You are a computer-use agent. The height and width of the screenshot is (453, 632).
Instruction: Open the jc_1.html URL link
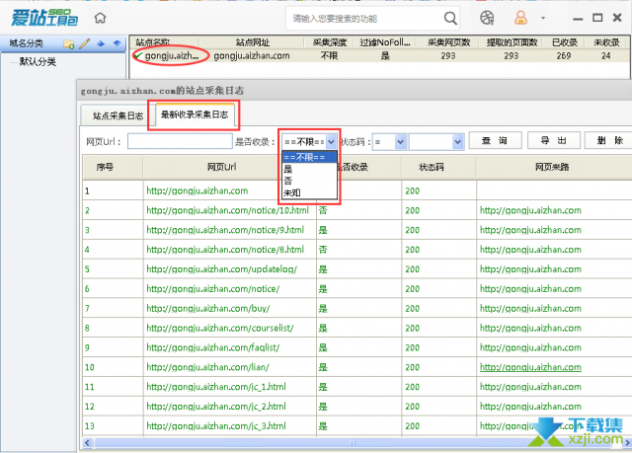tap(216, 387)
